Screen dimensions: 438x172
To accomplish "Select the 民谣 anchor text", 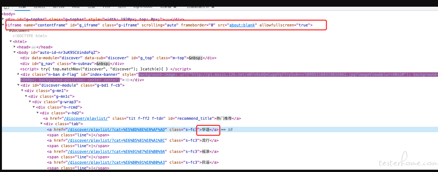I will click(206, 162).
